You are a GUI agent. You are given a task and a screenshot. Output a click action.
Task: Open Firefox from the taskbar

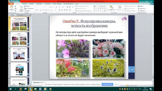(x=21, y=89)
